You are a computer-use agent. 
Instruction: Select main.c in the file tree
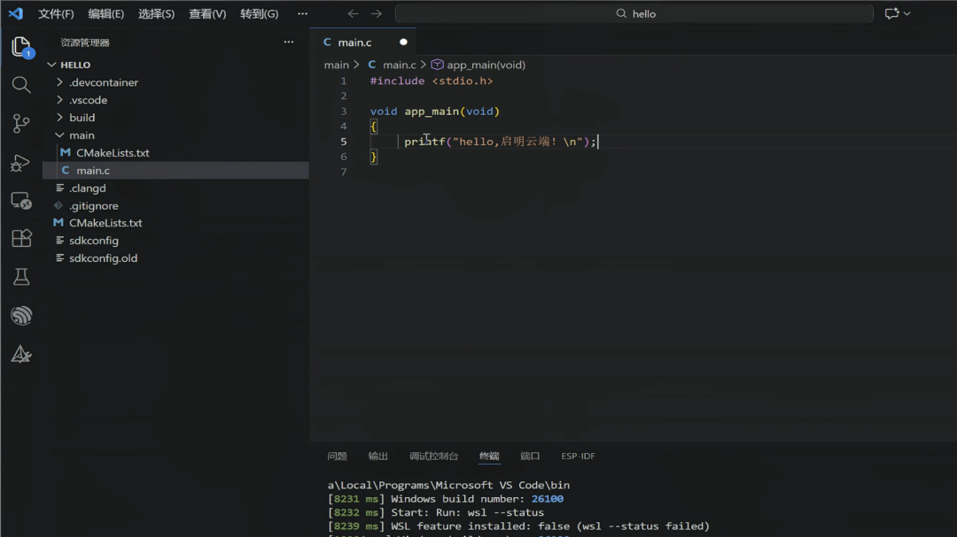pyautogui.click(x=175, y=171)
